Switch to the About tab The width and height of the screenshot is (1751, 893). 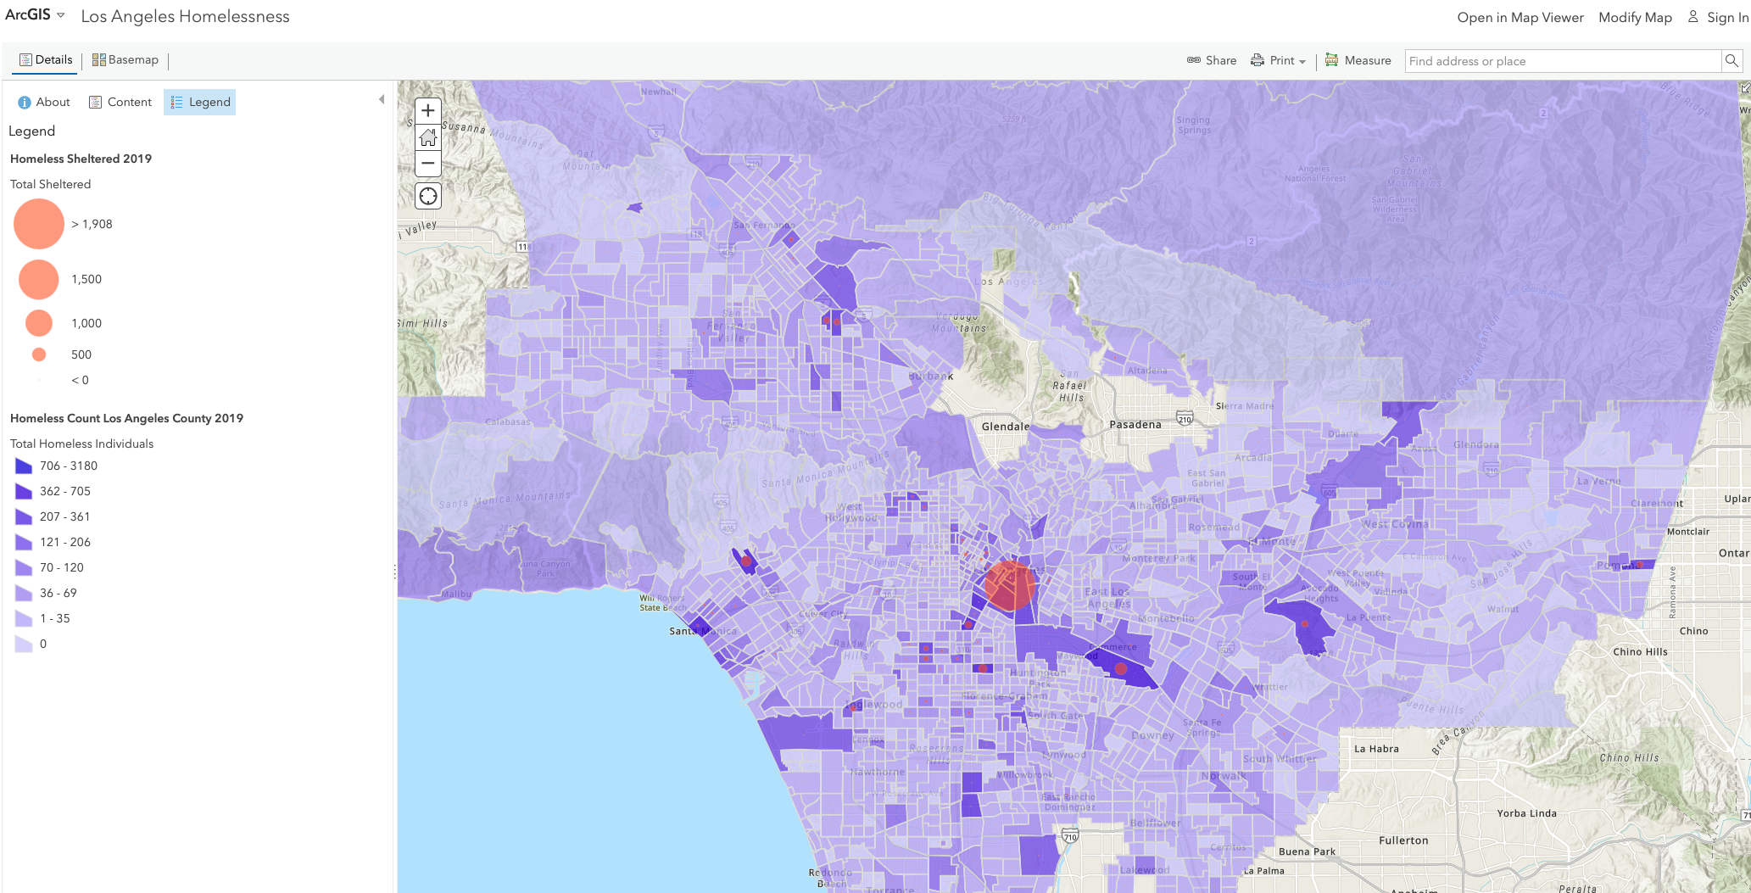point(44,103)
